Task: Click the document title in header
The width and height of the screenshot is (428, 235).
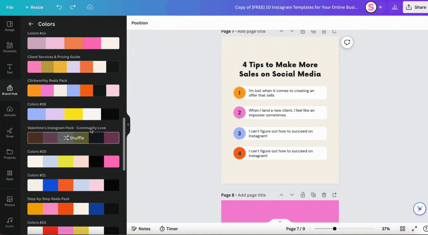Action: click(296, 7)
